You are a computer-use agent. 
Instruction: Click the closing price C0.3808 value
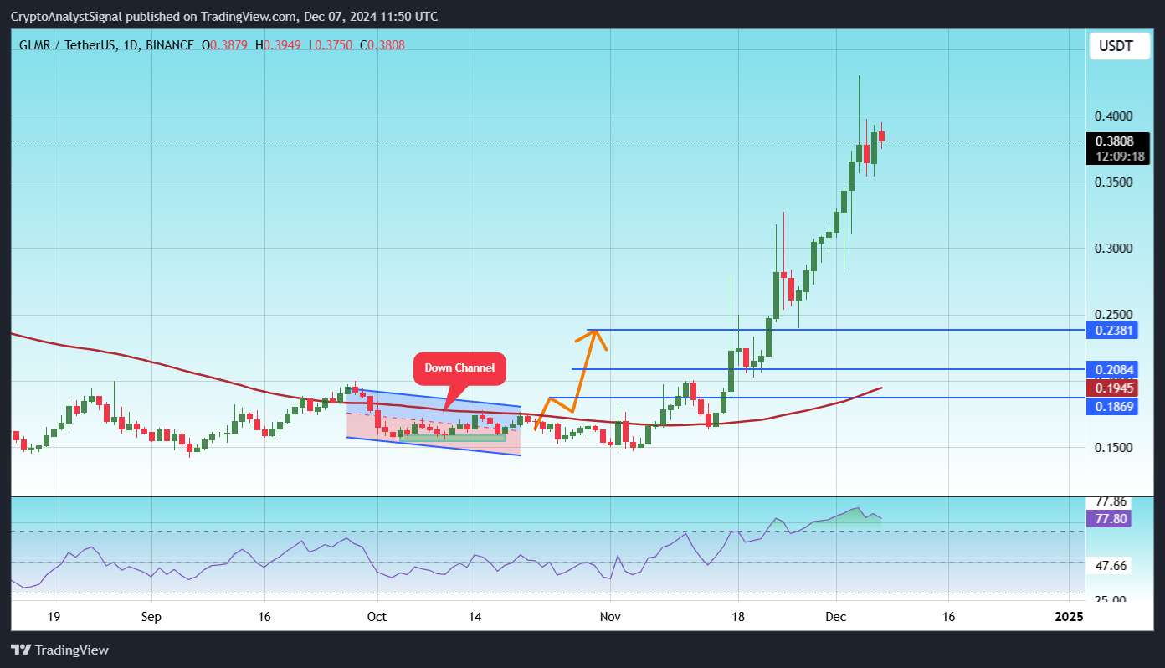coord(382,44)
